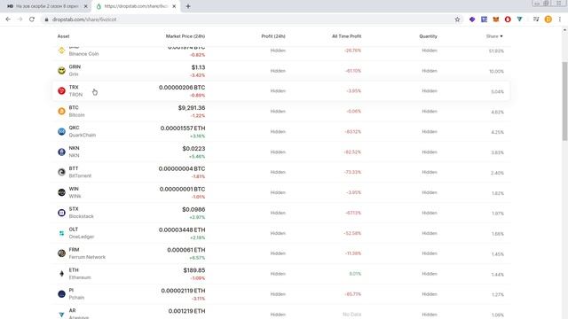Click the No Data cell in AR row
Screen dimensions: 568x319
(x=351, y=315)
